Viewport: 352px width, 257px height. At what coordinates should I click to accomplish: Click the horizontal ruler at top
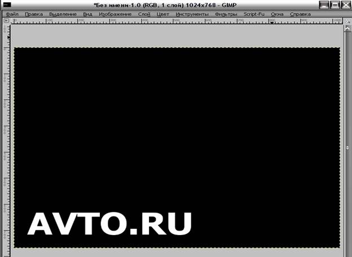176,21
